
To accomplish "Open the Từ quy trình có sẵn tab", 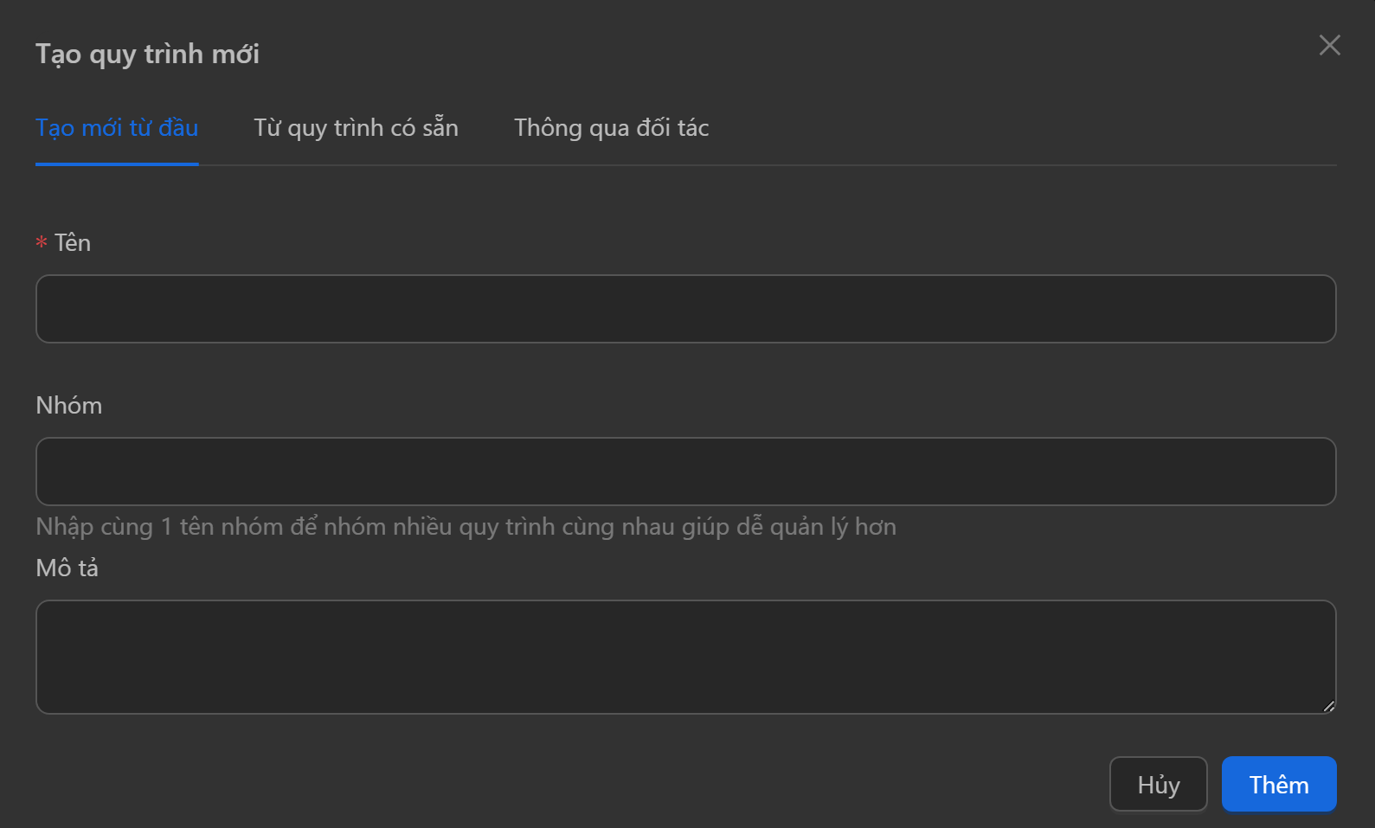I will click(356, 128).
